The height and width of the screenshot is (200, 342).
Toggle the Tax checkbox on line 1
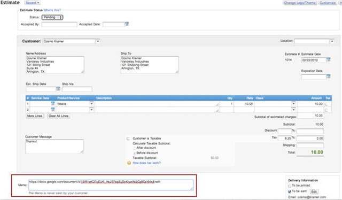[327, 104]
